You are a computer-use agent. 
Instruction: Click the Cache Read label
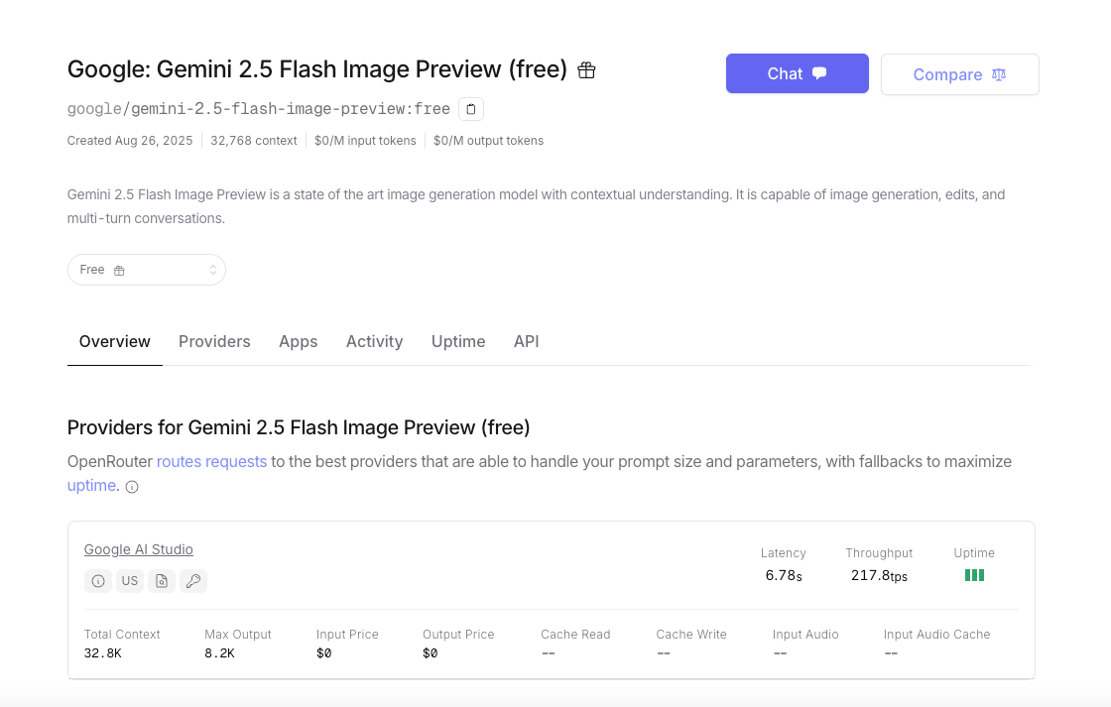(x=575, y=635)
